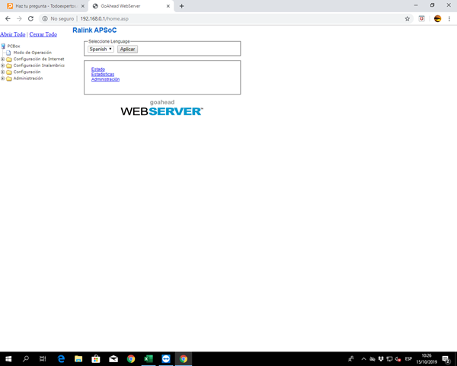The height and width of the screenshot is (366, 457).
Task: Click the muted volume tray icon
Action: tap(398, 359)
